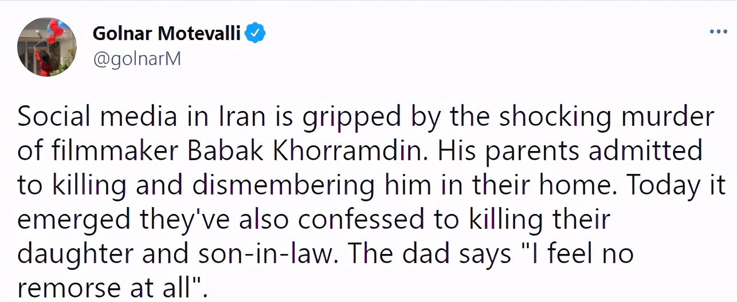Open Golnar Motevalli's profile avatar
Image resolution: width=737 pixels, height=302 pixels.
[48, 47]
